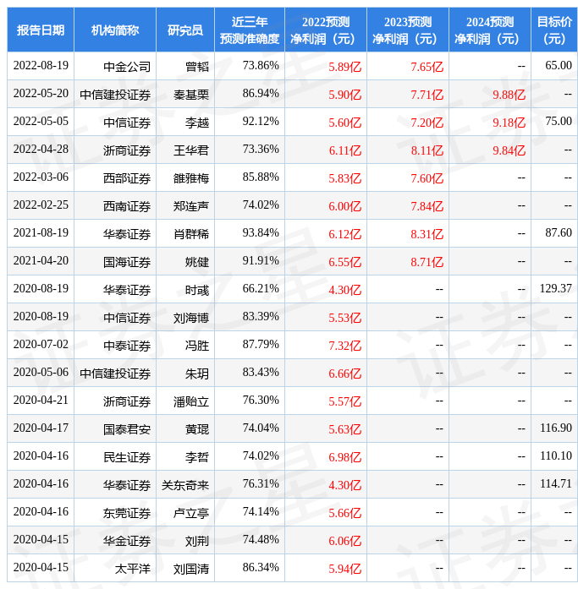Click 2022 forecast 6.00亿
This screenshot has height=589, width=578.
pyautogui.click(x=344, y=206)
